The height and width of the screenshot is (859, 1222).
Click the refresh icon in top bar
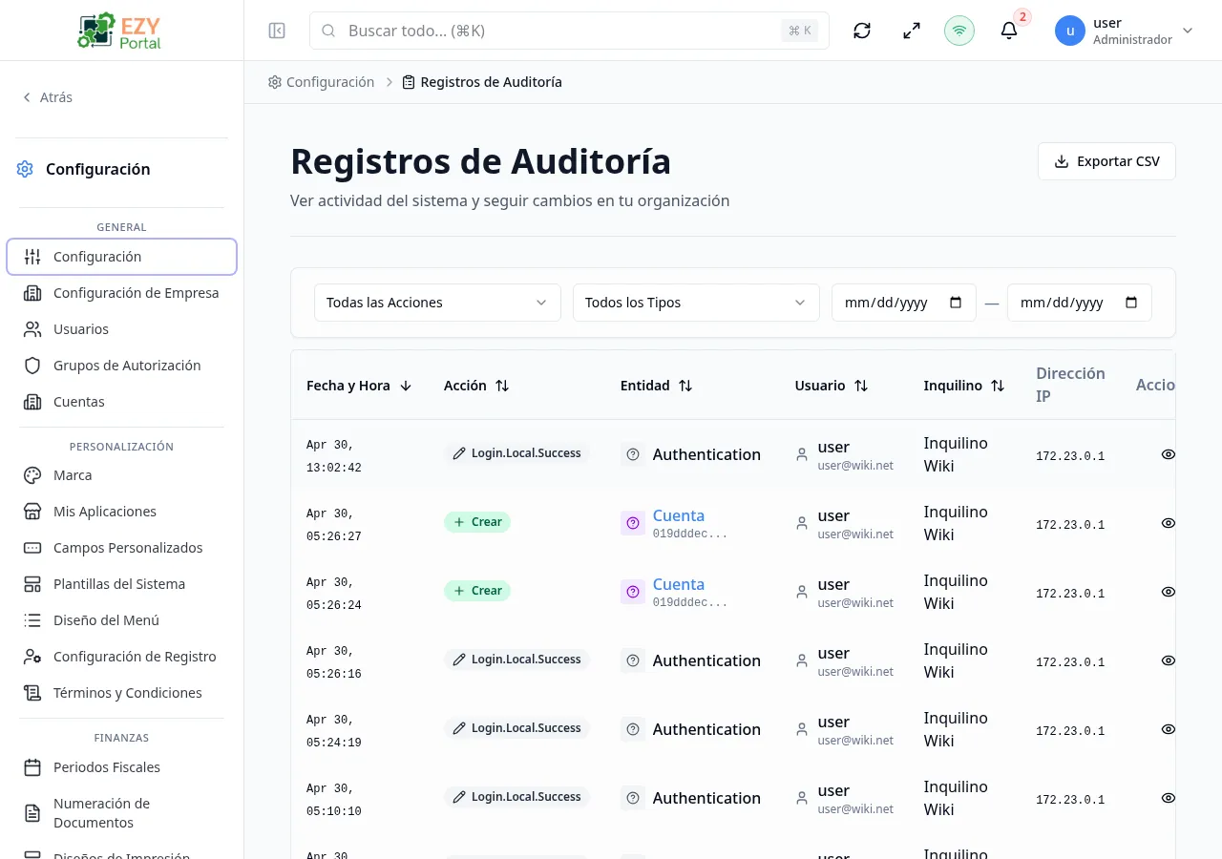pyautogui.click(x=862, y=31)
